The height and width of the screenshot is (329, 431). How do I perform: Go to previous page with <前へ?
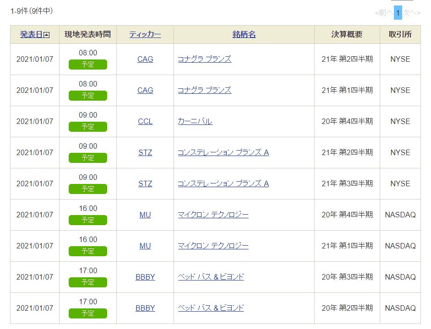[384, 13]
